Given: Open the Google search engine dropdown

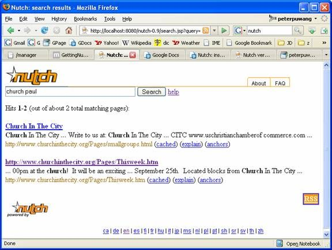Looking at the screenshot, I should pos(240,31).
